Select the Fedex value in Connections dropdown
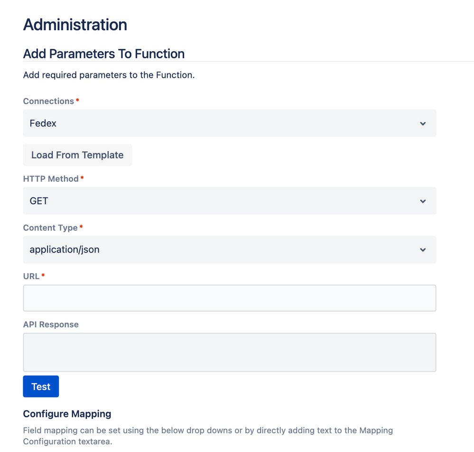The height and width of the screenshot is (452, 474). (x=43, y=123)
